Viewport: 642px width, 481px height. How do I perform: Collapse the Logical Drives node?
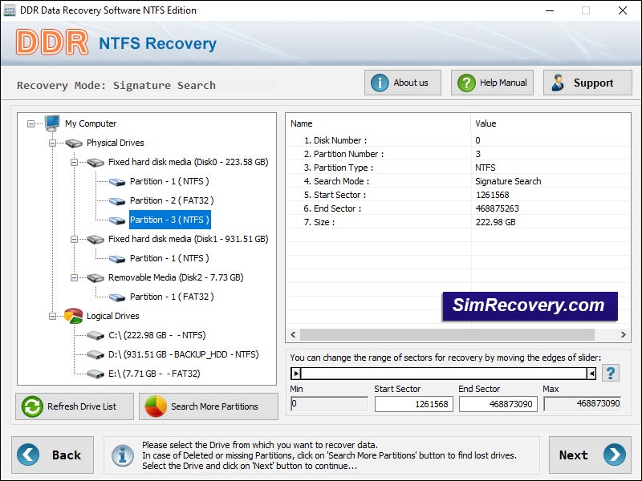point(52,316)
